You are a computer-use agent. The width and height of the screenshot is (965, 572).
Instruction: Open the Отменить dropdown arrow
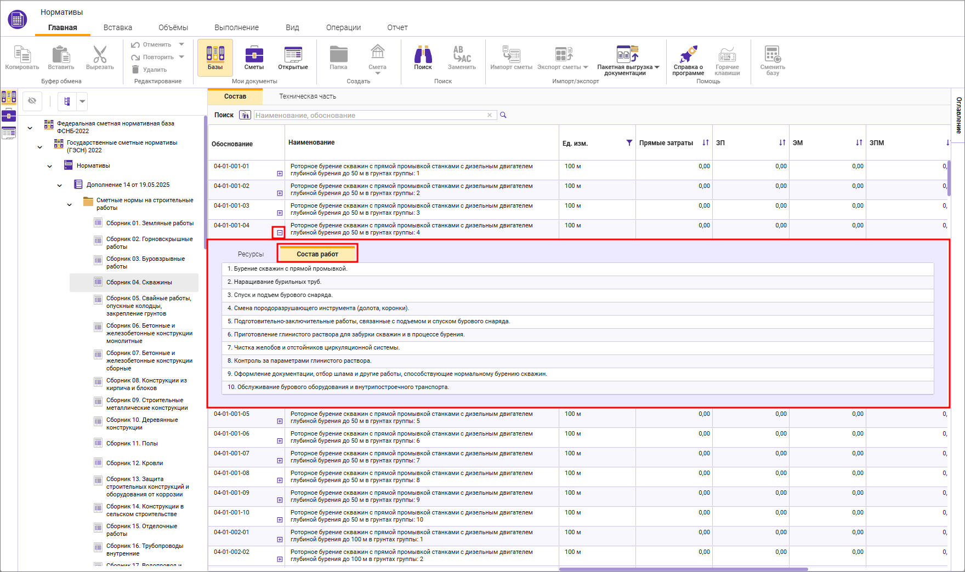coord(181,44)
